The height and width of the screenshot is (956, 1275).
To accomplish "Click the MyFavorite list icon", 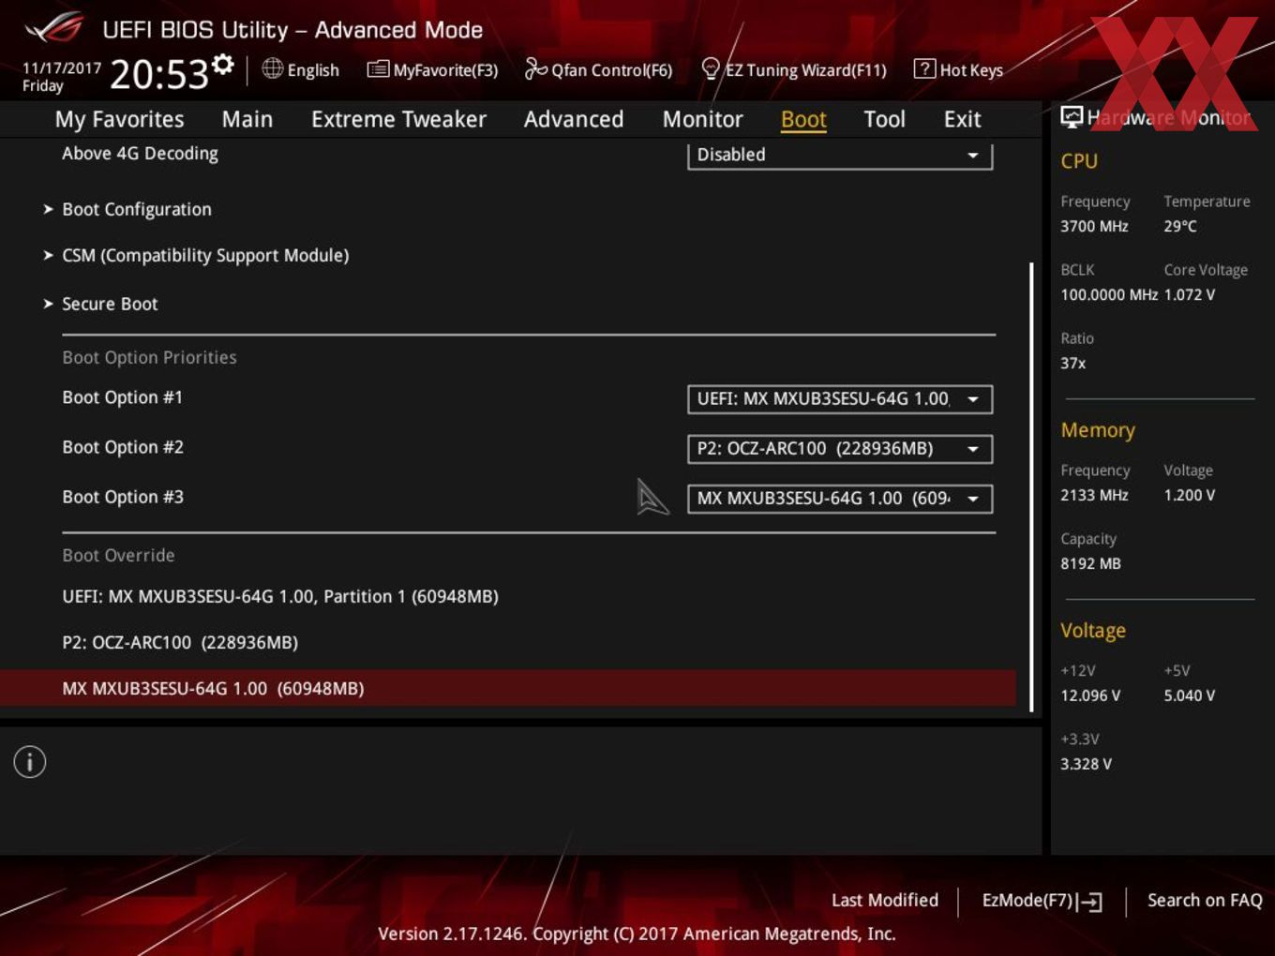I will pos(378,69).
